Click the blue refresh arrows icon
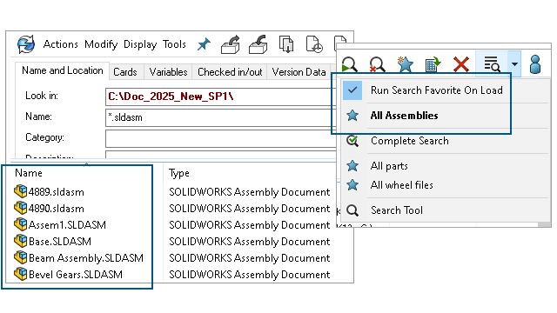Screen dimensions: 557x313 click(26, 44)
